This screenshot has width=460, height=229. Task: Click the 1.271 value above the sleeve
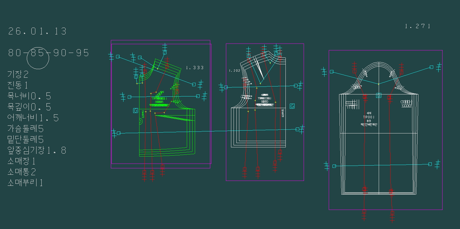click(417, 26)
